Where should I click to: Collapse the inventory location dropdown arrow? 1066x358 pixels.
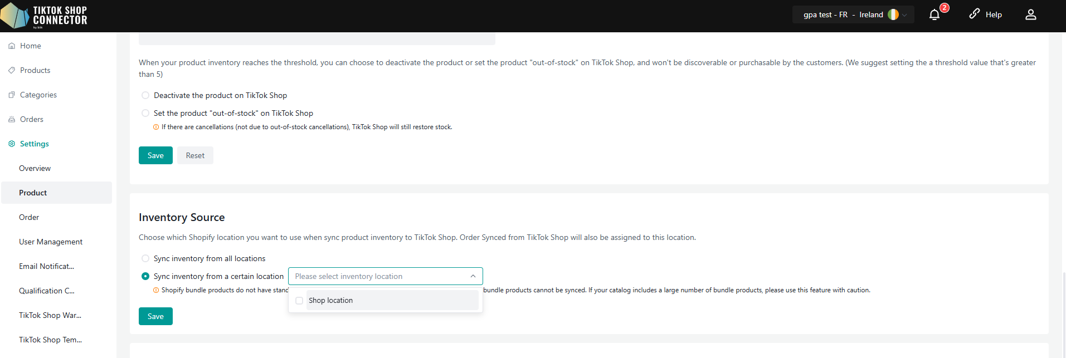point(473,276)
